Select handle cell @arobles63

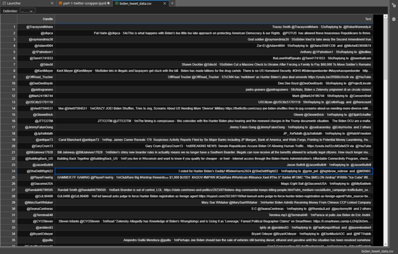(x=36, y=228)
